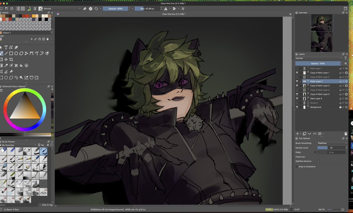Open the brush blending mode dropdown
The width and height of the screenshot is (353, 213).
coord(62,9)
